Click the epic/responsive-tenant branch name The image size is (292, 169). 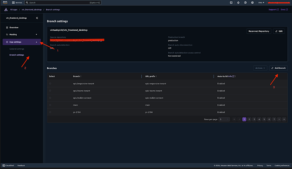83,84
